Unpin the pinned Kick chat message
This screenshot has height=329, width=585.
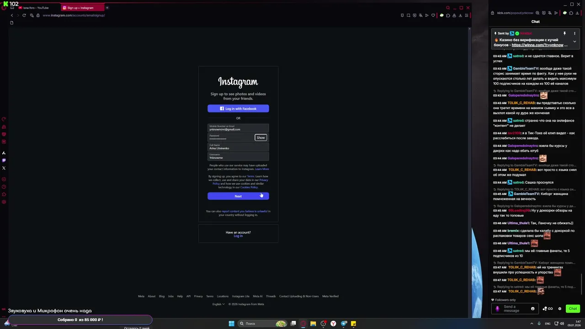[x=564, y=33]
